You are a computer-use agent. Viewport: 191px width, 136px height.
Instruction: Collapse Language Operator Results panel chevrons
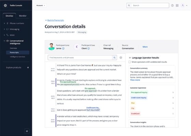(130, 58)
